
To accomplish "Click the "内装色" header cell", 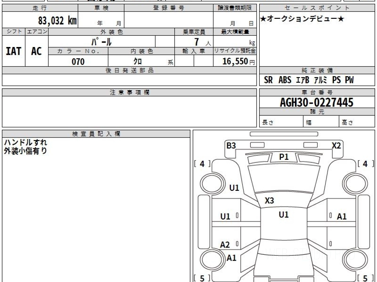I will (x=141, y=51).
